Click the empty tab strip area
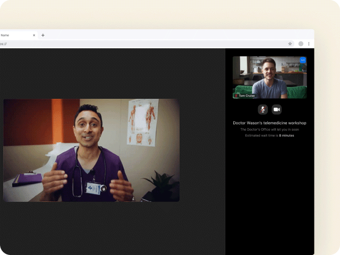 (175, 35)
